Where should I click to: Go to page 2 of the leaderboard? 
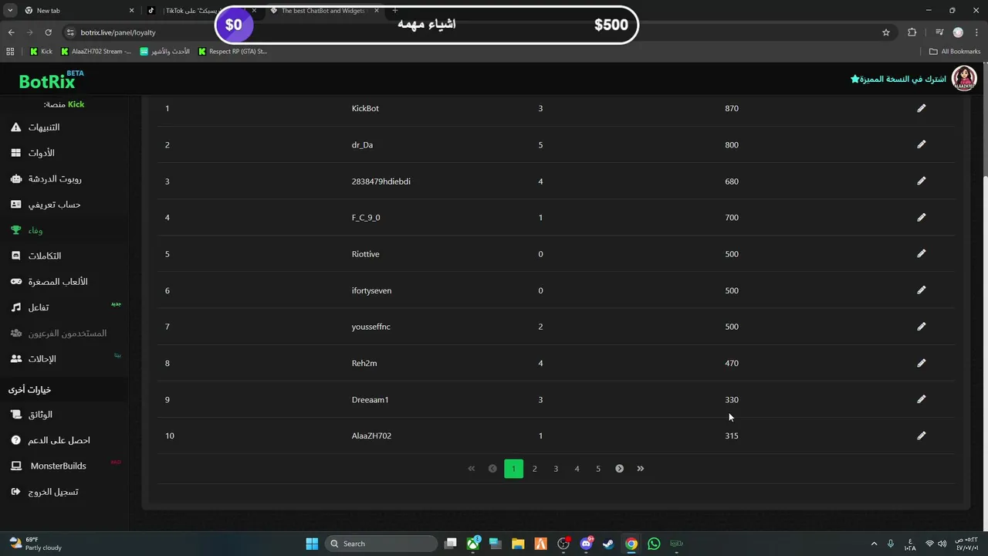coord(534,469)
